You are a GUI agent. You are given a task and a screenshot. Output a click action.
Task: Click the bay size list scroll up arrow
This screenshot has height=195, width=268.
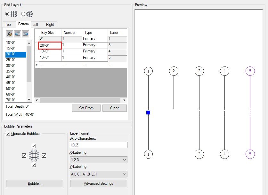point(29,43)
